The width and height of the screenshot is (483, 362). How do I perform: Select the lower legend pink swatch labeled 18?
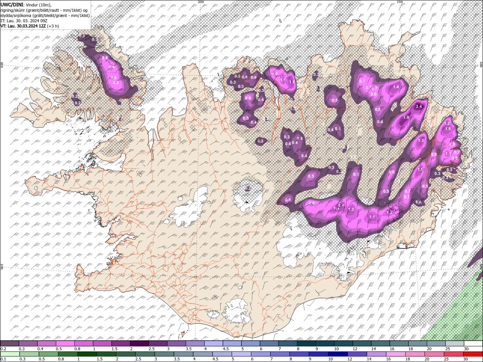coord(415,354)
